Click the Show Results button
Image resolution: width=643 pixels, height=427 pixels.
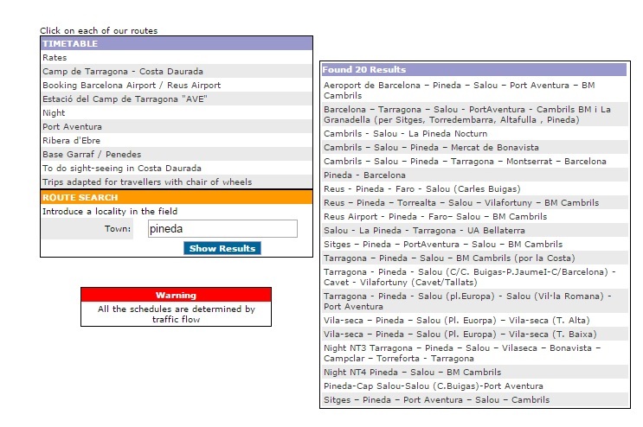click(x=222, y=249)
